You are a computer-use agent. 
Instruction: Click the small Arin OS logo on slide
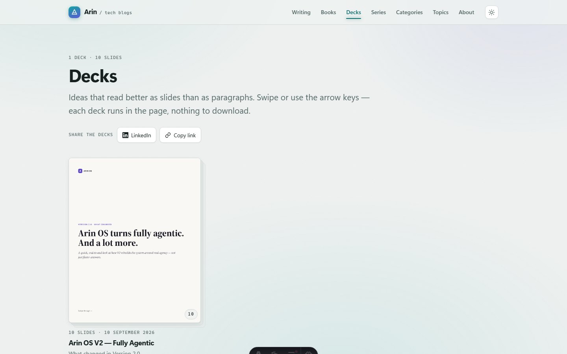[x=80, y=171]
